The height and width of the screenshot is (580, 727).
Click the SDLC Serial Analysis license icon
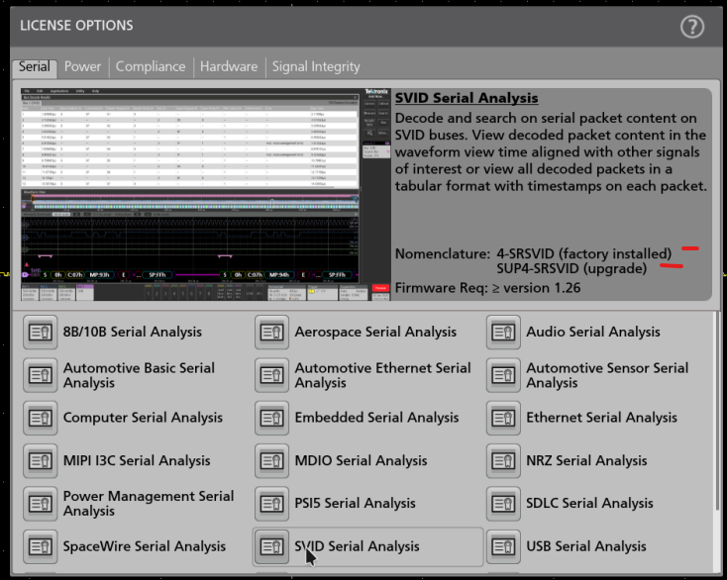pyautogui.click(x=503, y=504)
